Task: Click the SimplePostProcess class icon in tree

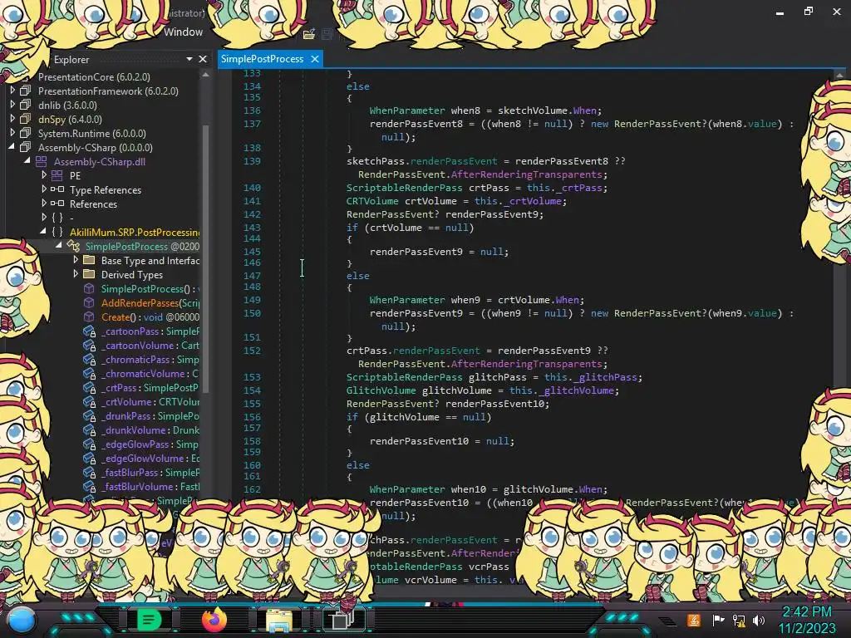Action: point(73,246)
